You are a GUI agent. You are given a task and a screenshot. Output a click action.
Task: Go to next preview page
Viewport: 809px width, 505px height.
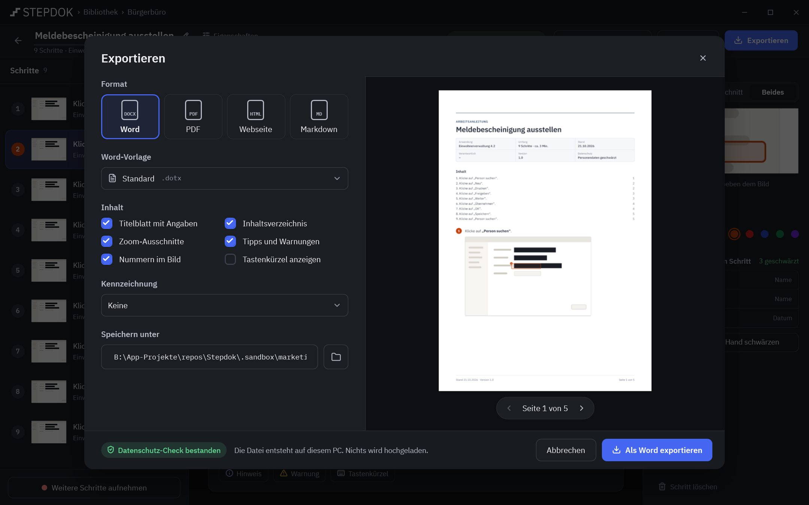(x=582, y=408)
